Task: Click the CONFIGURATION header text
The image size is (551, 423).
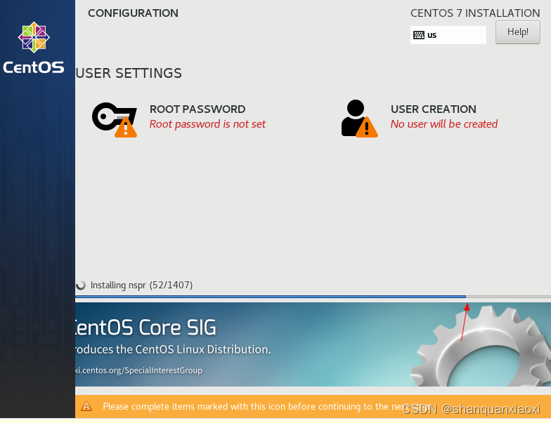Action: 133,13
